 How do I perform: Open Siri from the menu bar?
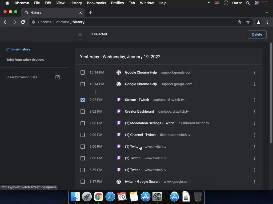[x=257, y=3]
